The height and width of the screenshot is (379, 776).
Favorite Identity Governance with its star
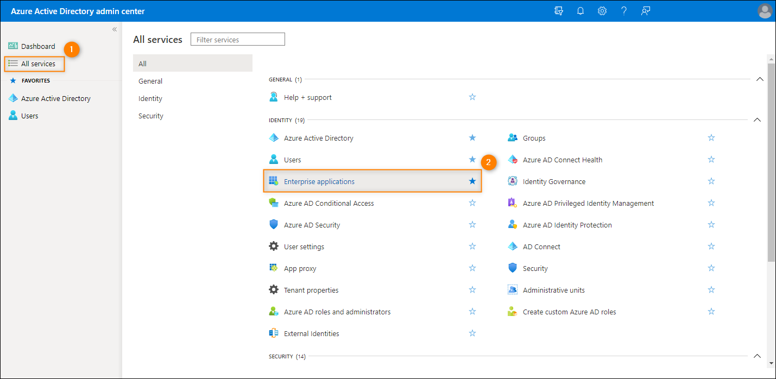tap(711, 181)
